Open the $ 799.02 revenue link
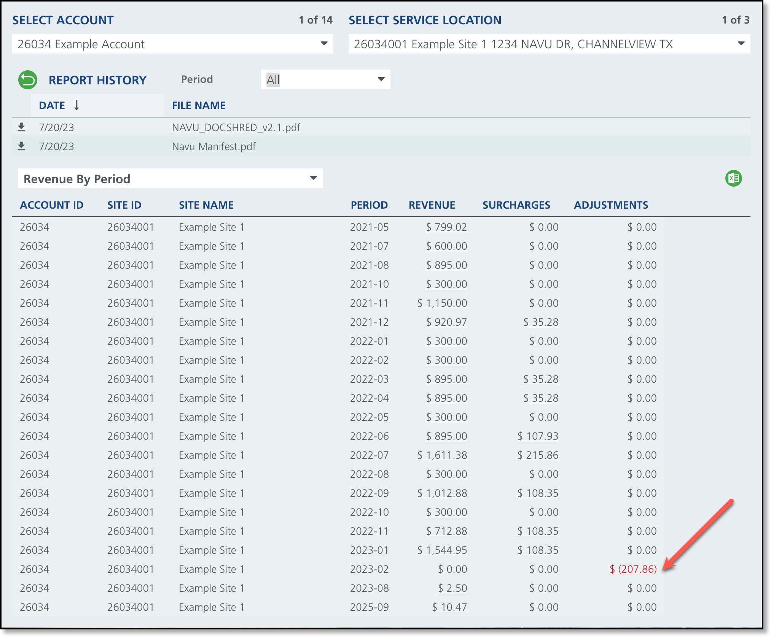 pyautogui.click(x=446, y=227)
